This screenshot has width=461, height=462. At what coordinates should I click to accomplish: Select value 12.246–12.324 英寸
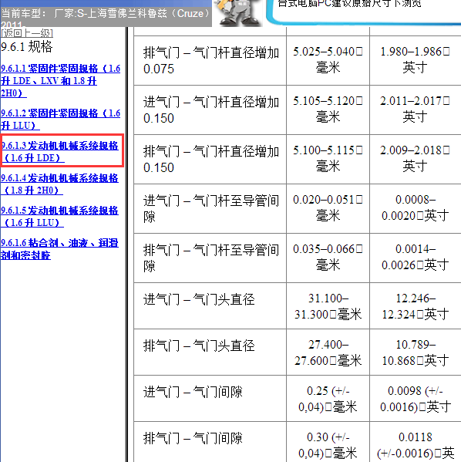pos(415,306)
